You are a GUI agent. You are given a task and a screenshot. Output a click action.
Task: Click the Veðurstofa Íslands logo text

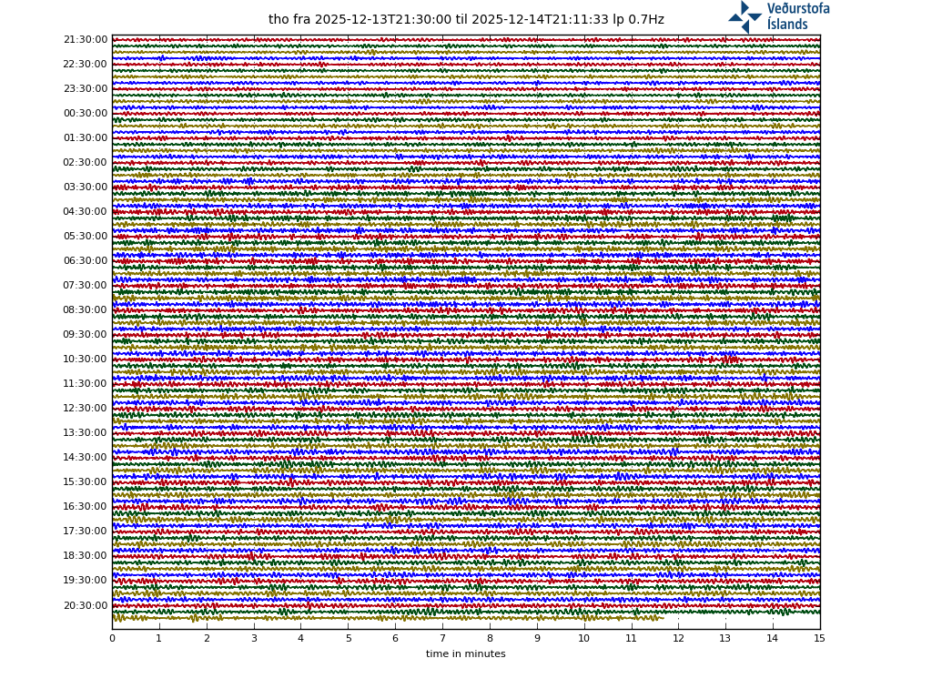coord(797,17)
